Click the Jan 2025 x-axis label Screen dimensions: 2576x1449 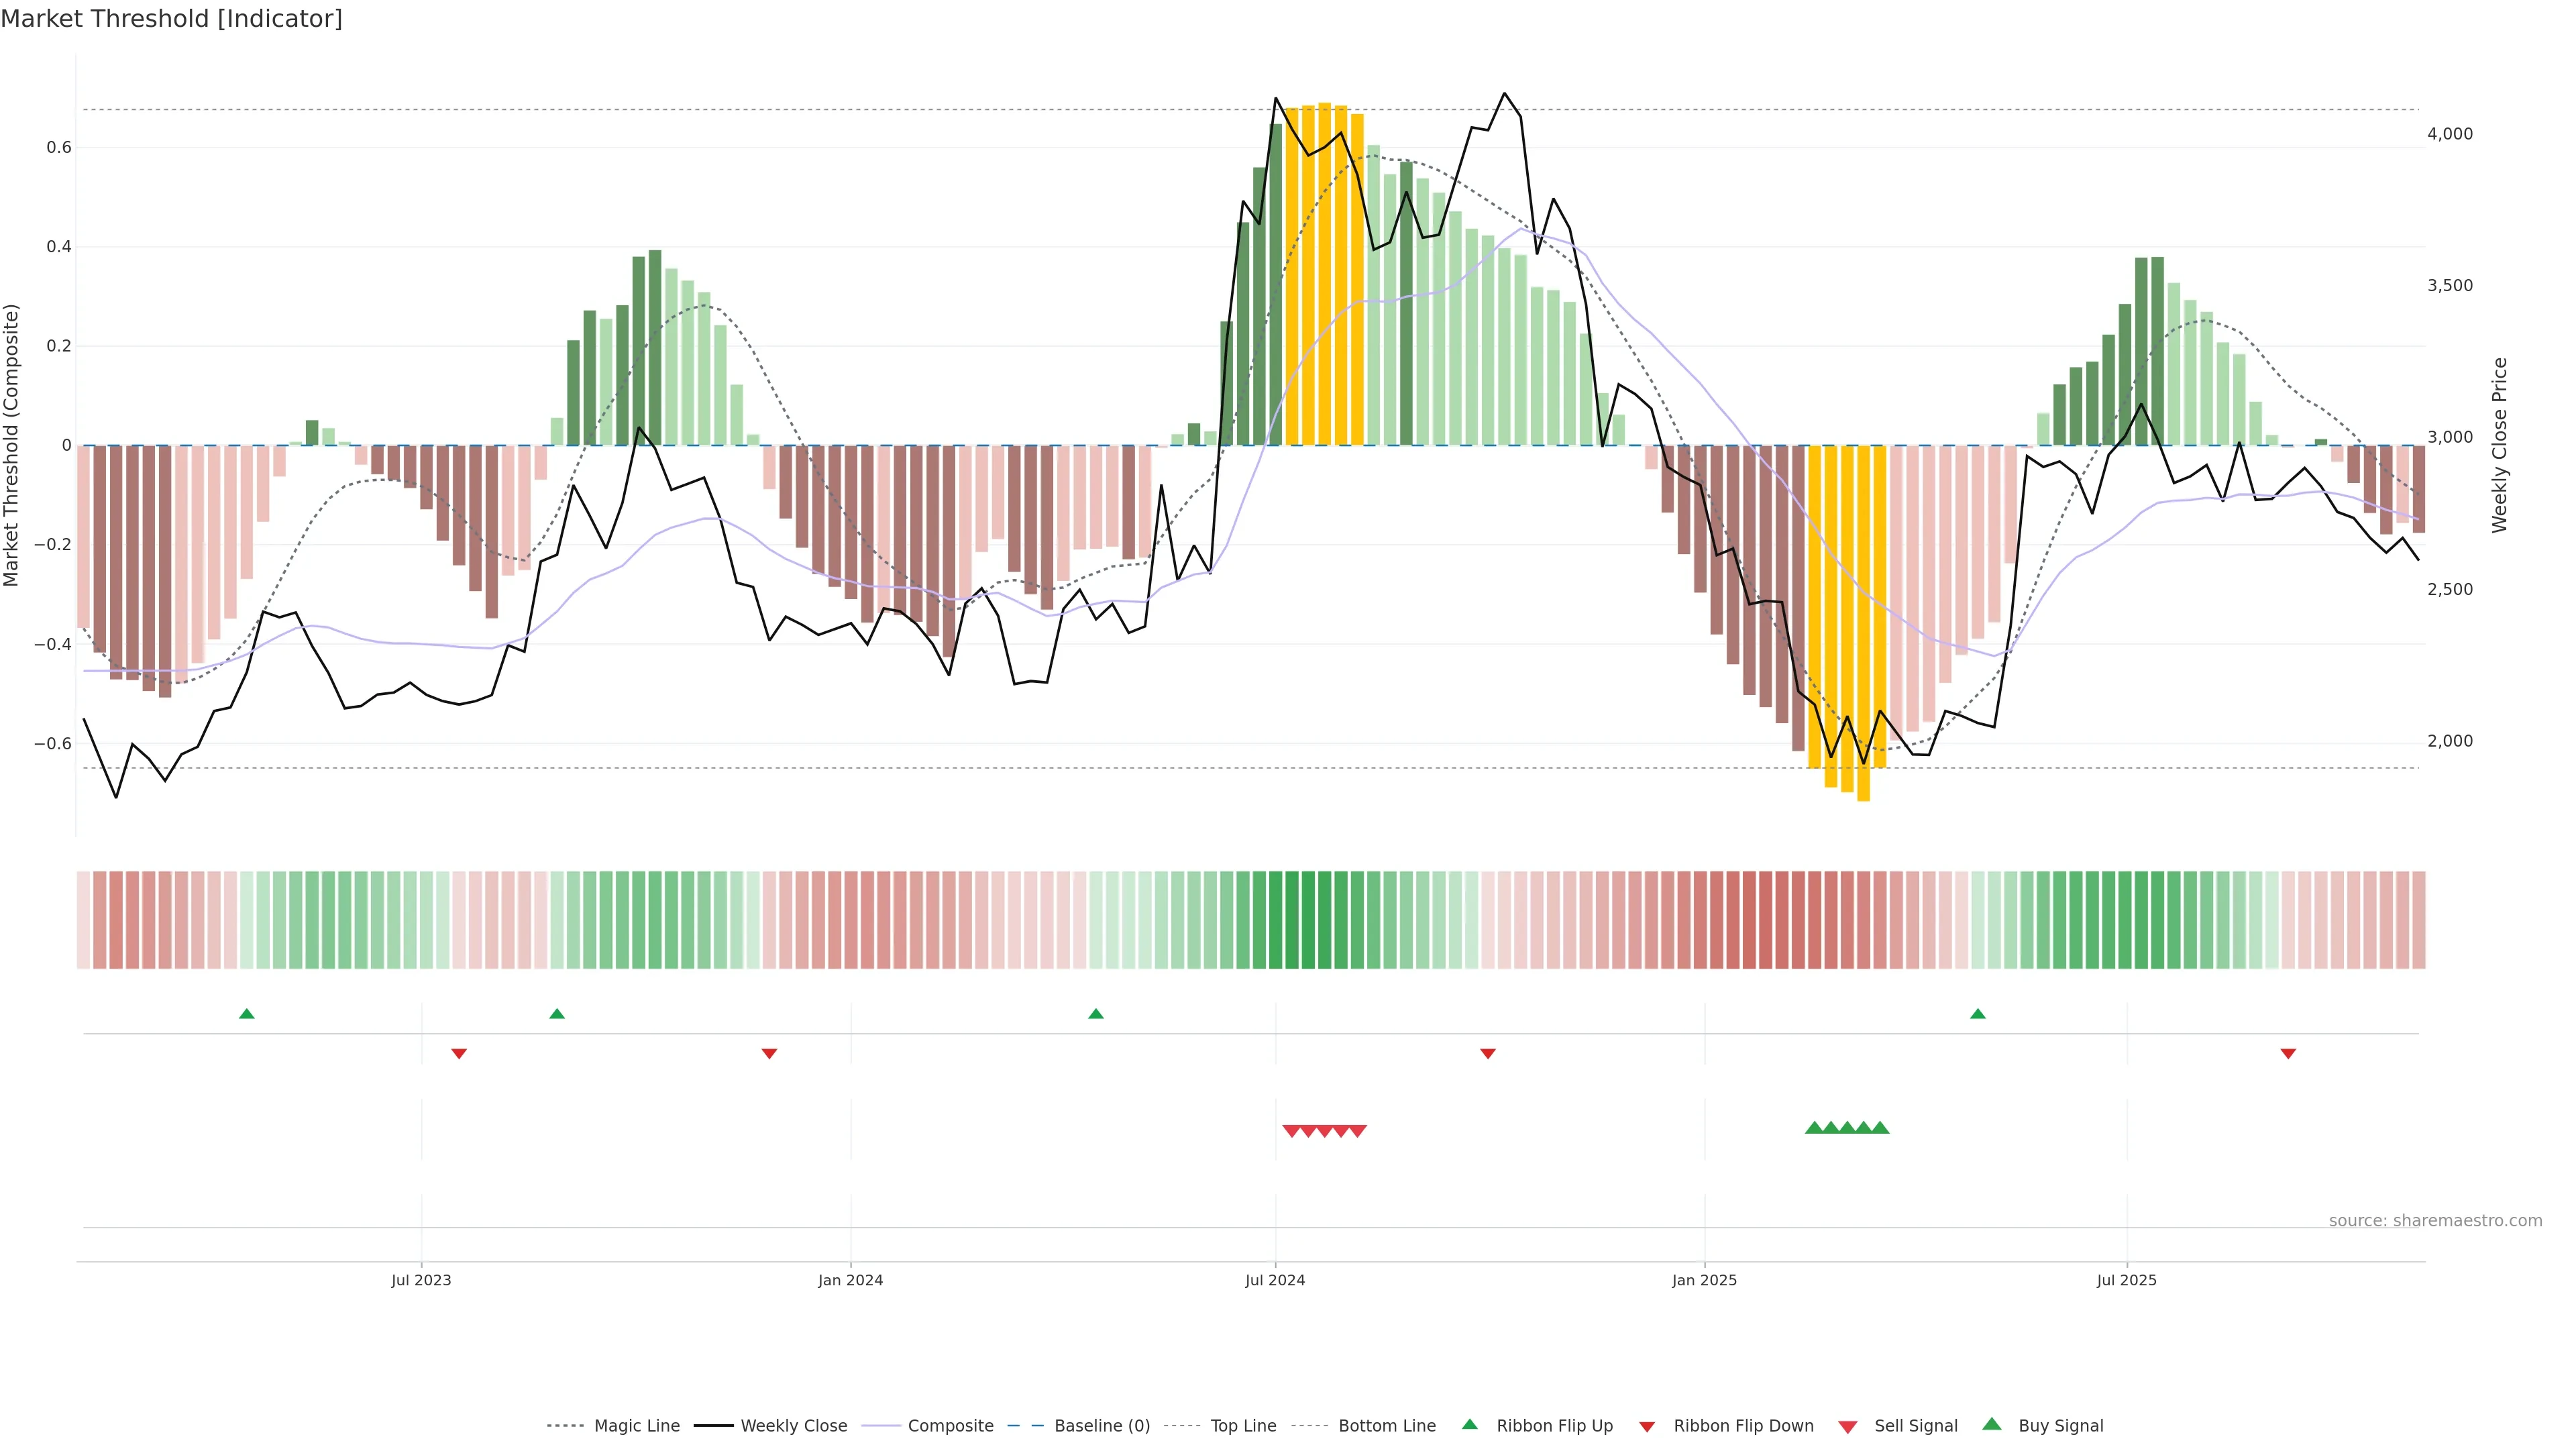coord(1704,1280)
